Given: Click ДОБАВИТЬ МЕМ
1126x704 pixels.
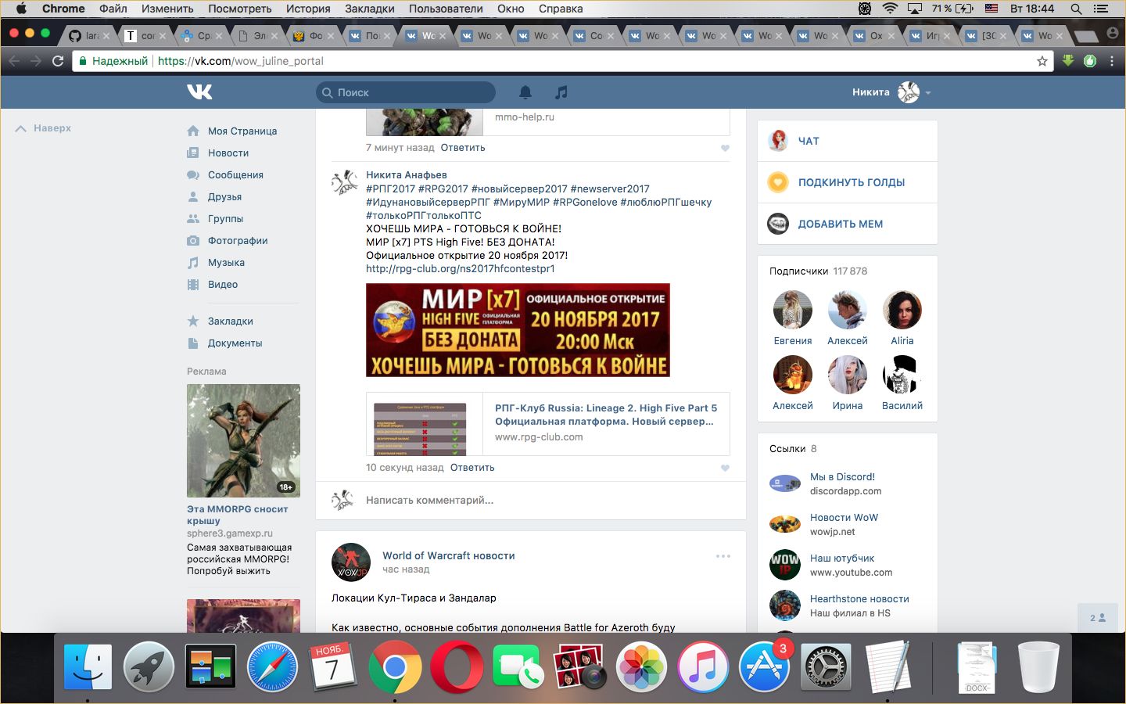Looking at the screenshot, I should point(848,224).
